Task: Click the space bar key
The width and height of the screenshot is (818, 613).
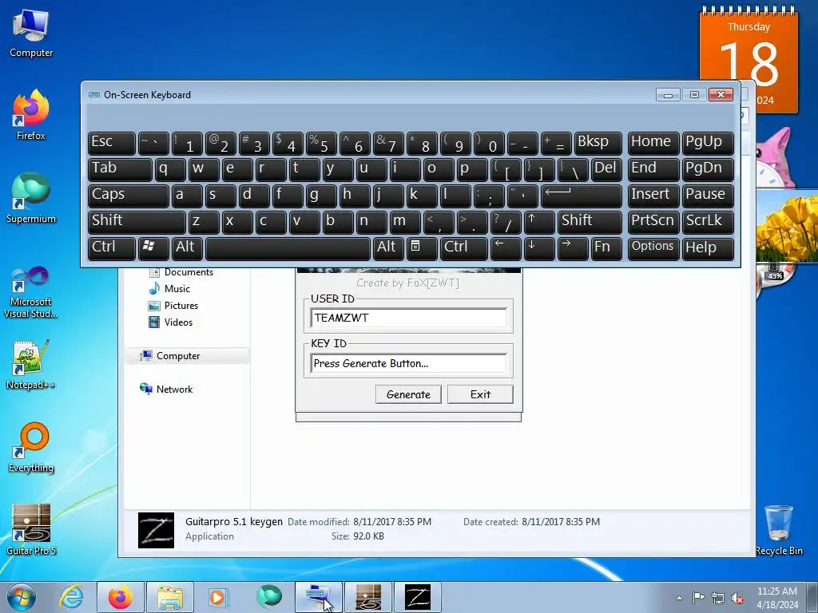Action: pyautogui.click(x=288, y=248)
